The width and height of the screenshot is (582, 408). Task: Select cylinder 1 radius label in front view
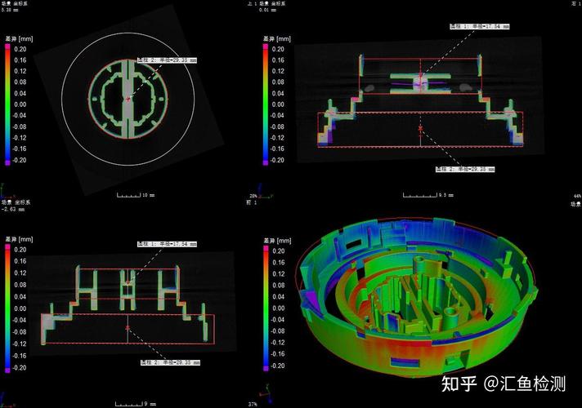pyautogui.click(x=167, y=244)
